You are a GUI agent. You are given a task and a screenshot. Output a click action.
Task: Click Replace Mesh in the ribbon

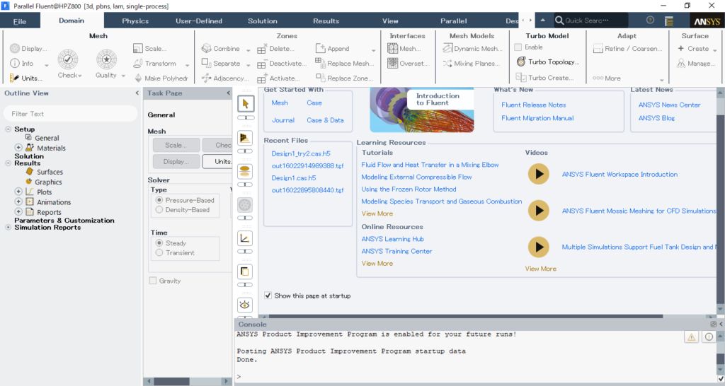(345, 63)
